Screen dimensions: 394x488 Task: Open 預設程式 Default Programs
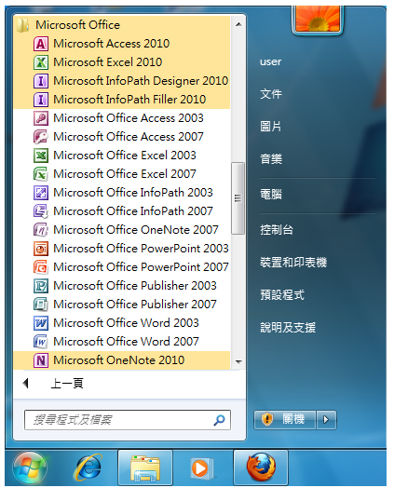coord(282,294)
